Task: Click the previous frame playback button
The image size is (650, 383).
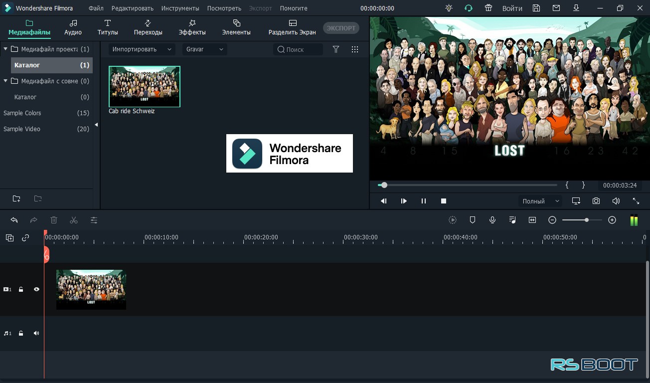Action: pyautogui.click(x=384, y=201)
